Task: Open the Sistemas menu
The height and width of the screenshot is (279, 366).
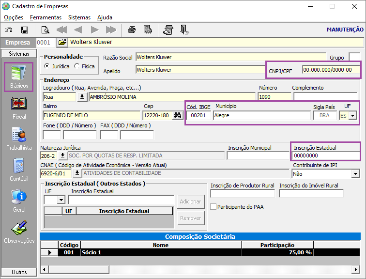Action: (x=79, y=17)
